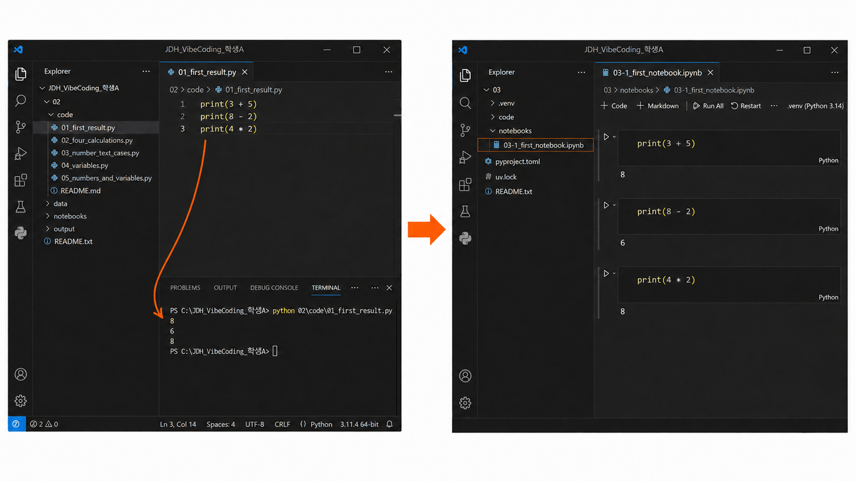856x481 pixels.
Task: Close the terminal panel with X
Action: (x=389, y=288)
